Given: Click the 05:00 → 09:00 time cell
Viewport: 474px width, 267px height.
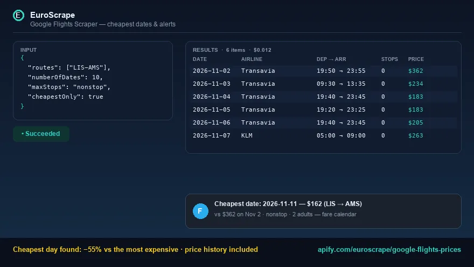Looking at the screenshot, I should (x=341, y=135).
